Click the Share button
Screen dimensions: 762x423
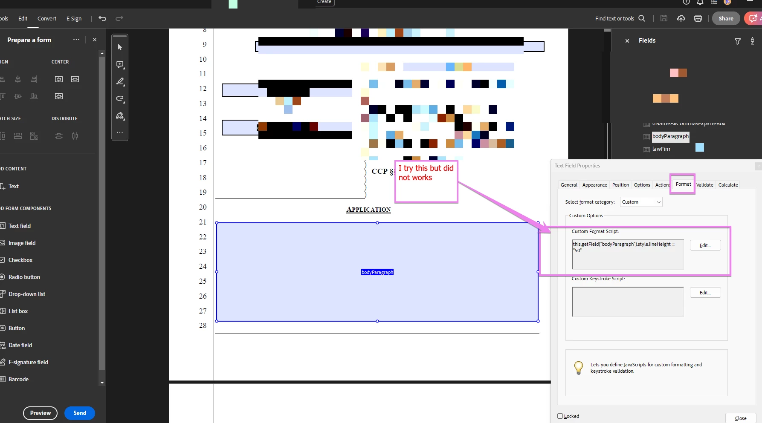pyautogui.click(x=726, y=18)
